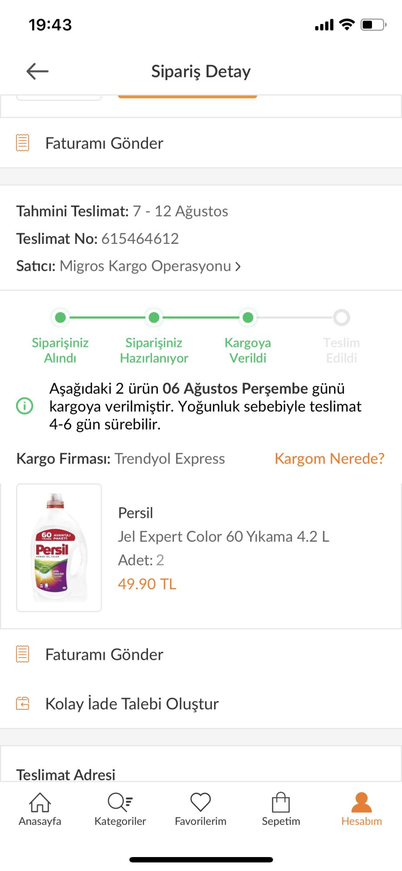
Task: Tap the Sepetim shopping bag icon
Action: point(281,802)
